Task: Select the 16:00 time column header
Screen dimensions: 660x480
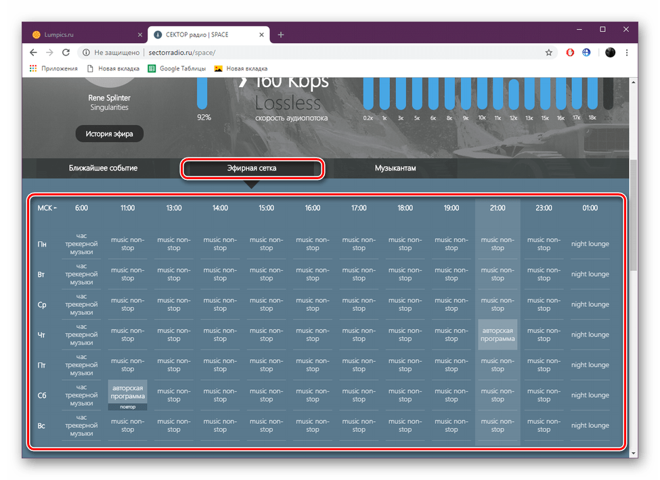Action: pyautogui.click(x=312, y=208)
